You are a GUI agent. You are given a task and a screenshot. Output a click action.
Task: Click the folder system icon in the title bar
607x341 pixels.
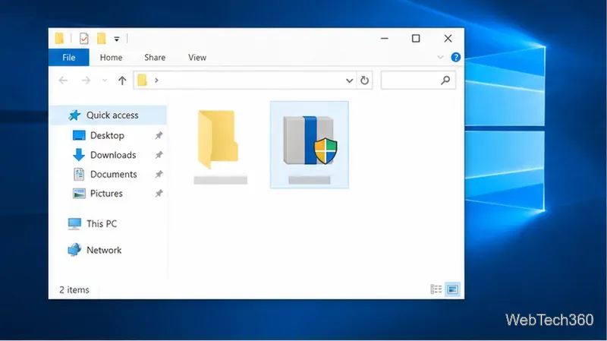coord(59,39)
